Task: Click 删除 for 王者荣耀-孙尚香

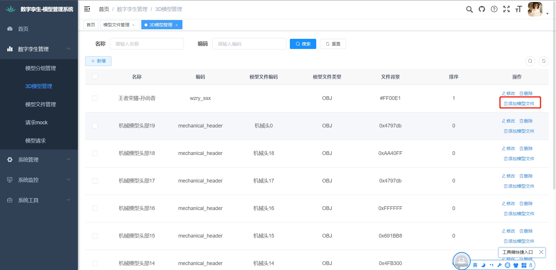Action: coord(526,93)
